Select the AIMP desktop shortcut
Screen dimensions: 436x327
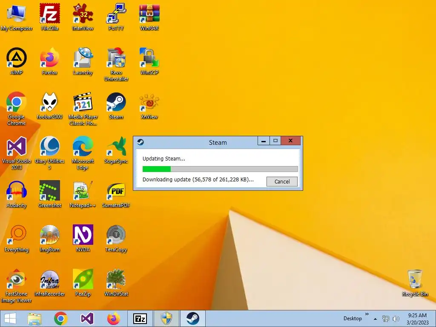click(x=17, y=61)
